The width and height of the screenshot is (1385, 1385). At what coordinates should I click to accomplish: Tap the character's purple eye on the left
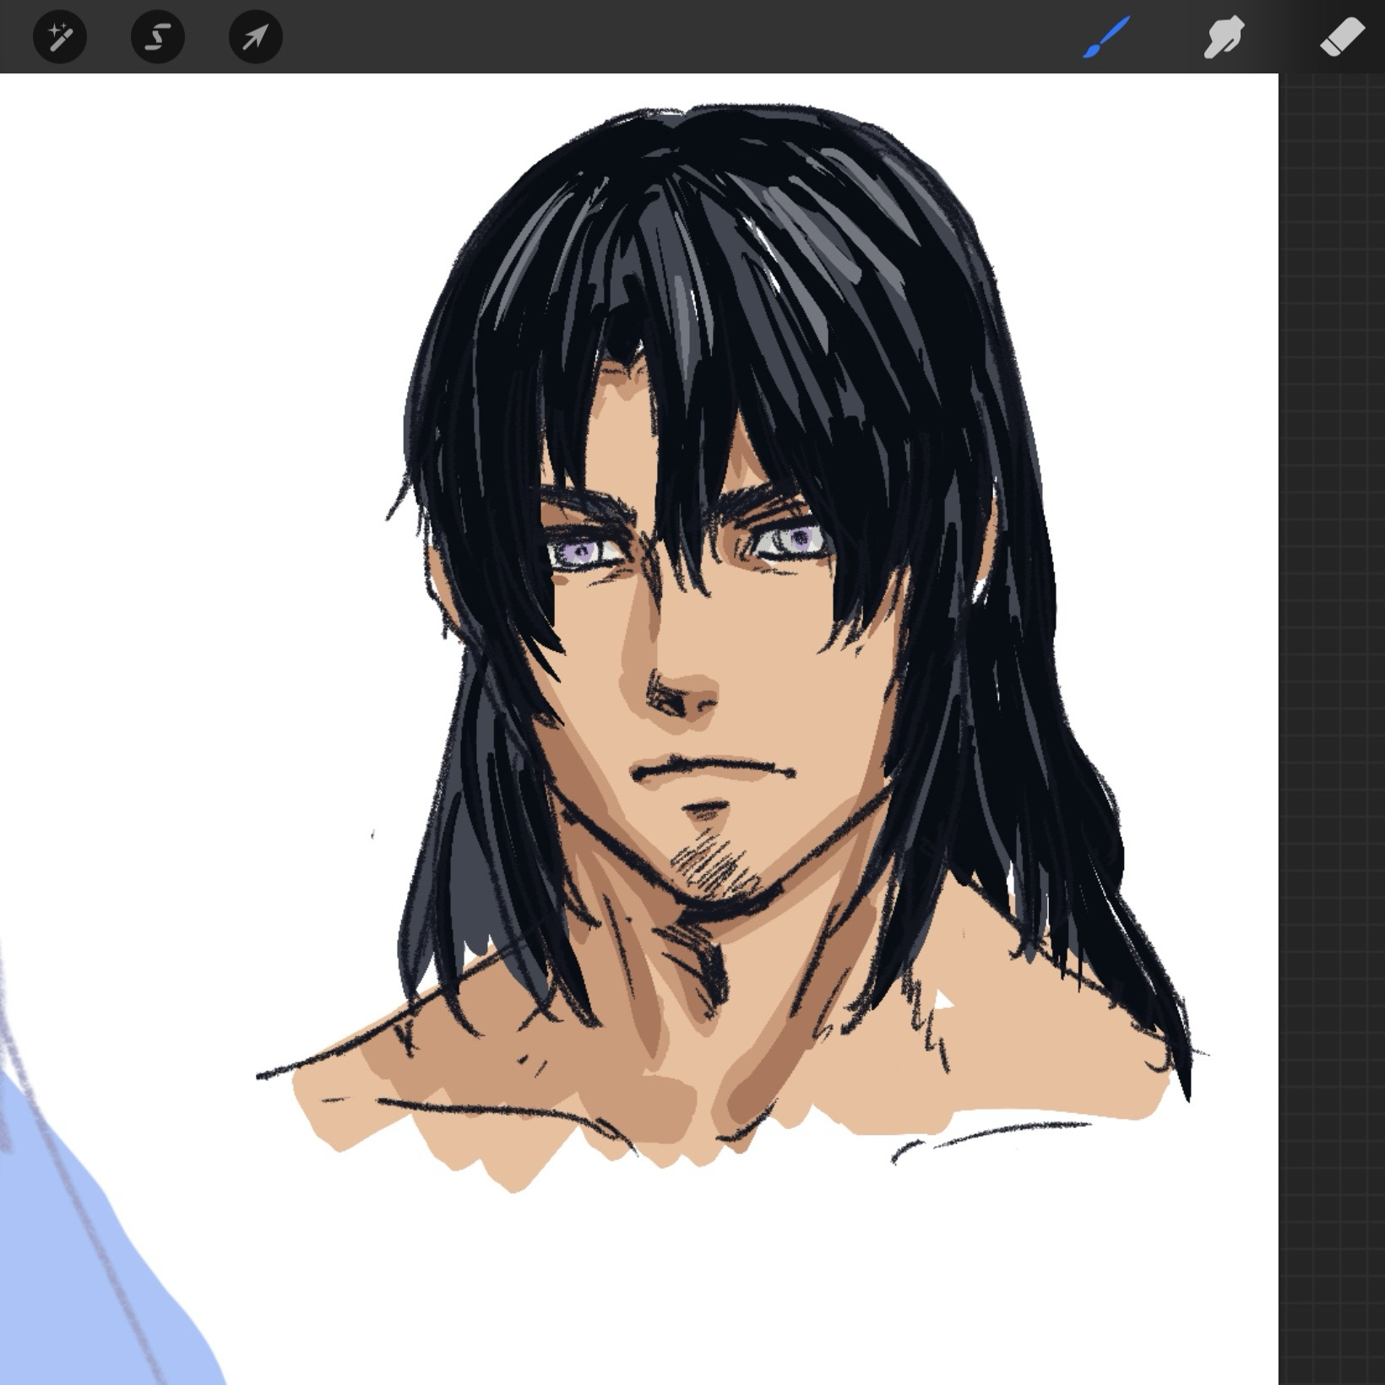click(x=583, y=552)
